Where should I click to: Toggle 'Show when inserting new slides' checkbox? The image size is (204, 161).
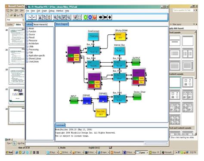(170, 137)
